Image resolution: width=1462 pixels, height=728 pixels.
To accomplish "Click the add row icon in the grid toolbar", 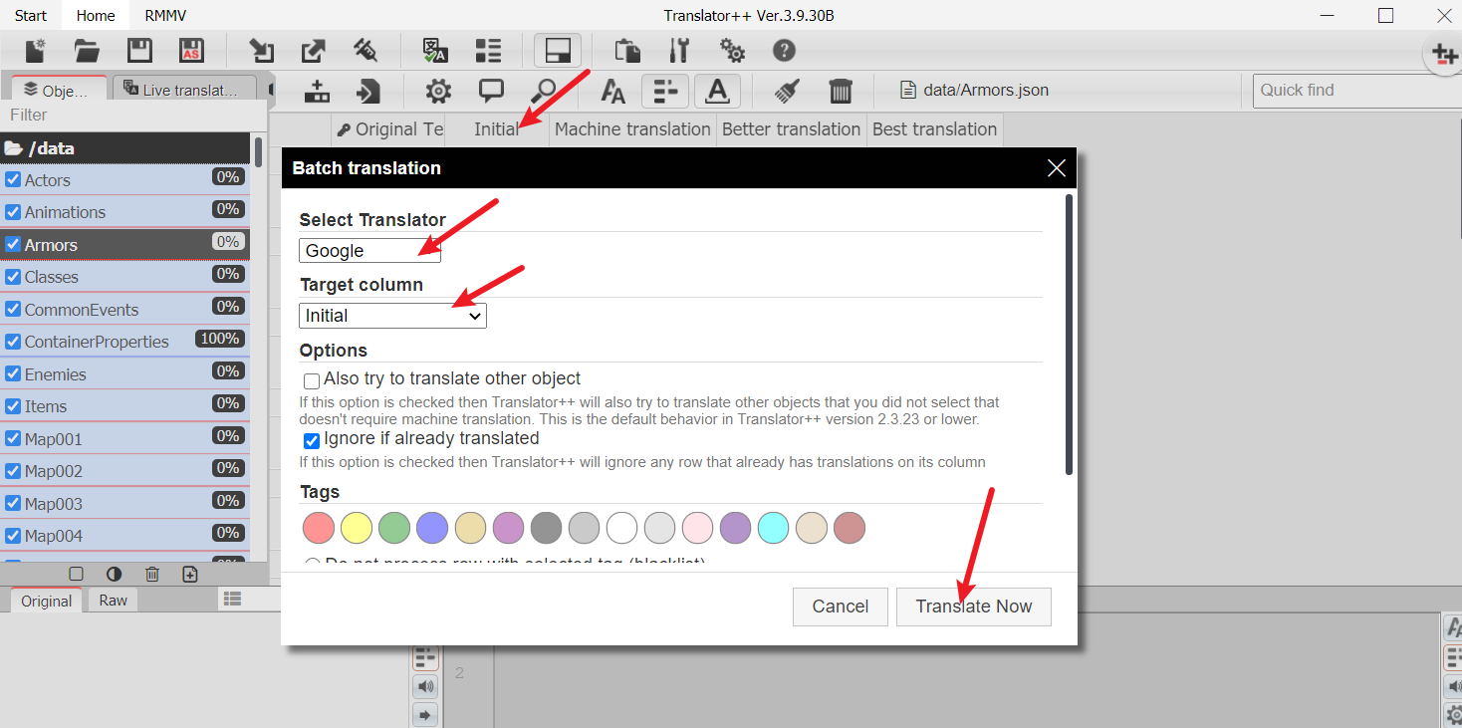I will [x=317, y=91].
